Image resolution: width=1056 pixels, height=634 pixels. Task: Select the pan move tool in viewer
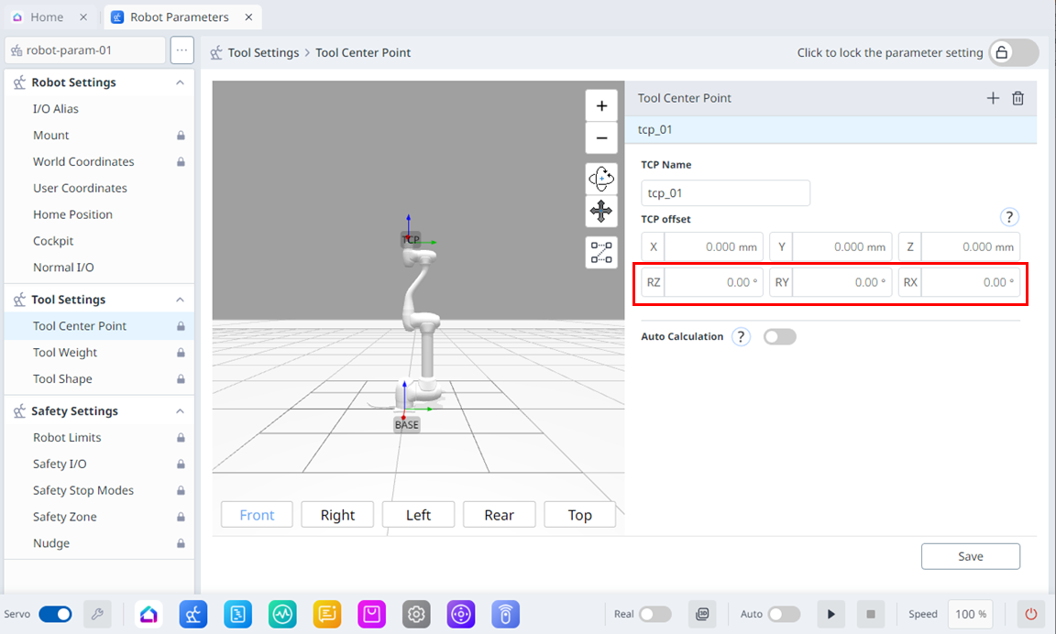(x=601, y=212)
